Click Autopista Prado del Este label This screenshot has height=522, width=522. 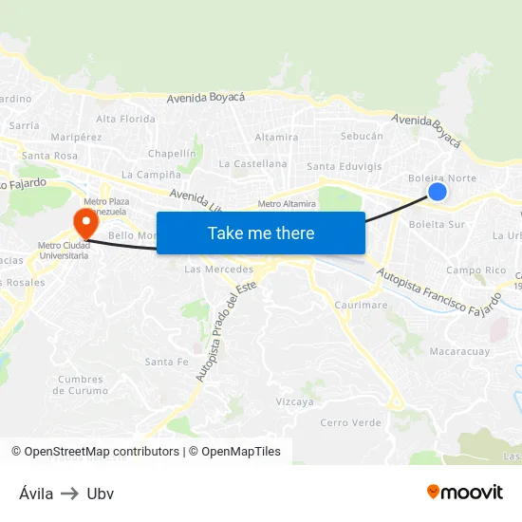(x=226, y=331)
